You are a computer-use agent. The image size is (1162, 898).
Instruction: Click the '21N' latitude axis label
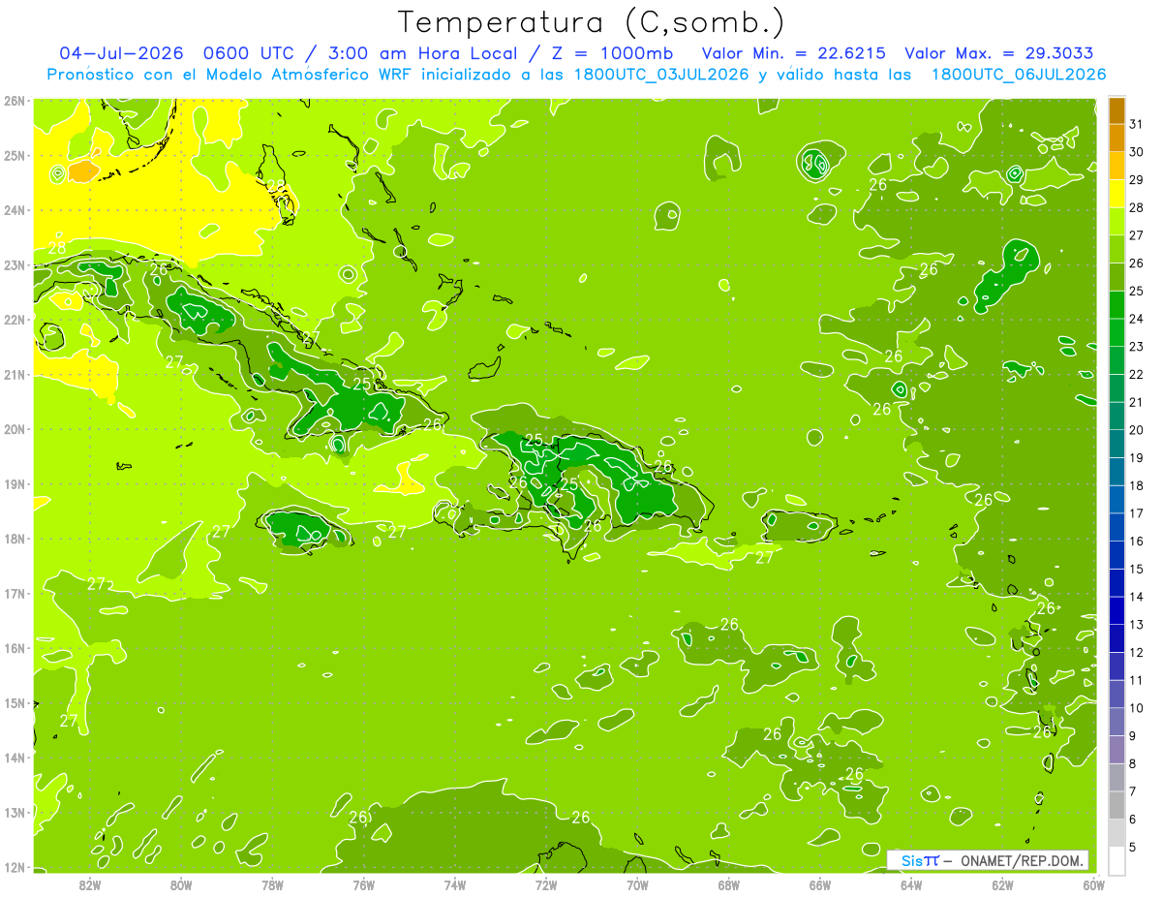pos(15,374)
